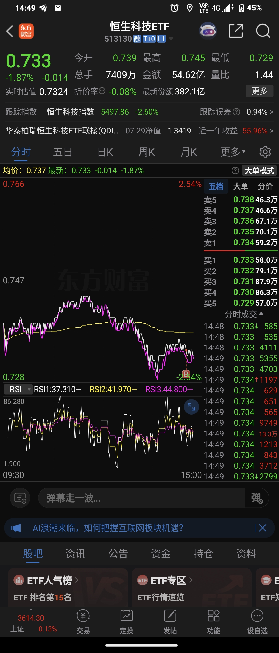Tap the 东方财富 logo icon
Screen dimensions: 279x653
point(26,31)
